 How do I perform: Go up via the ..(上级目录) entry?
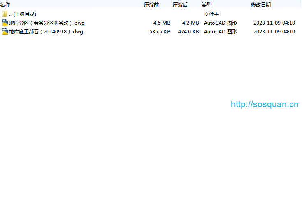pos(22,14)
